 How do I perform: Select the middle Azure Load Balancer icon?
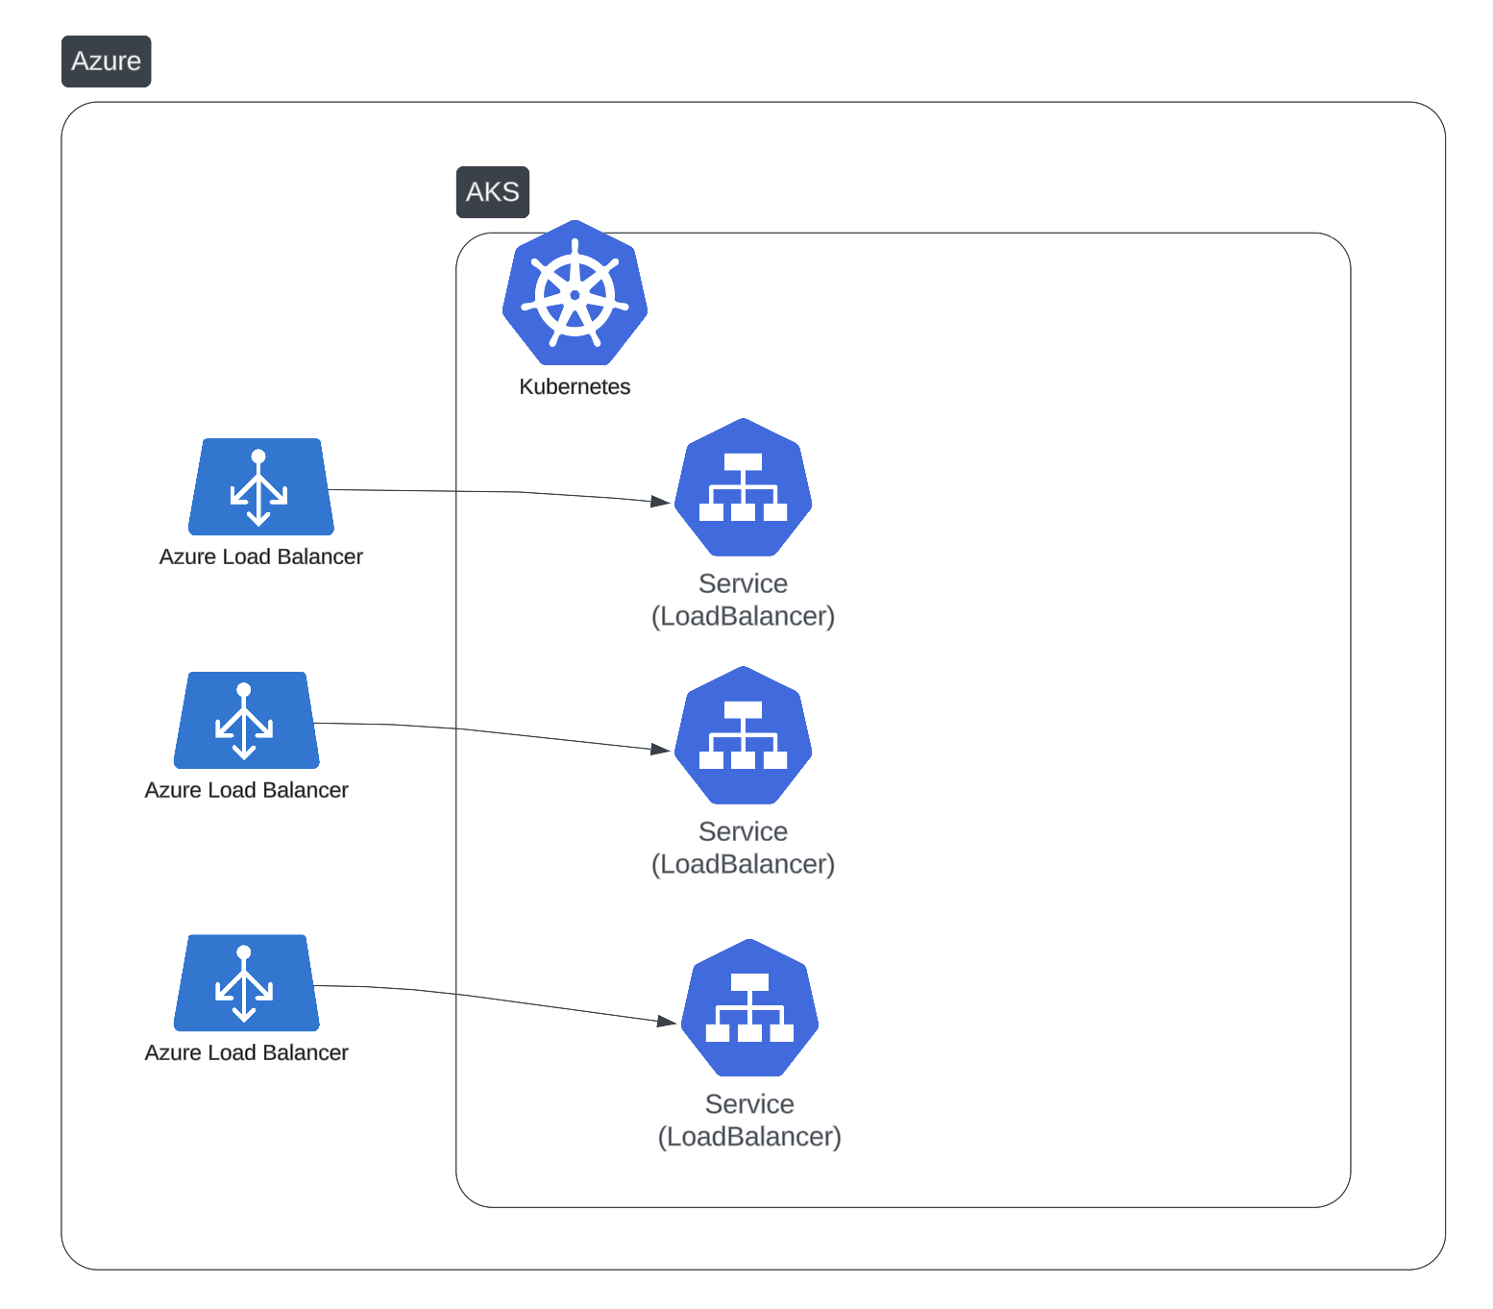pos(247,721)
